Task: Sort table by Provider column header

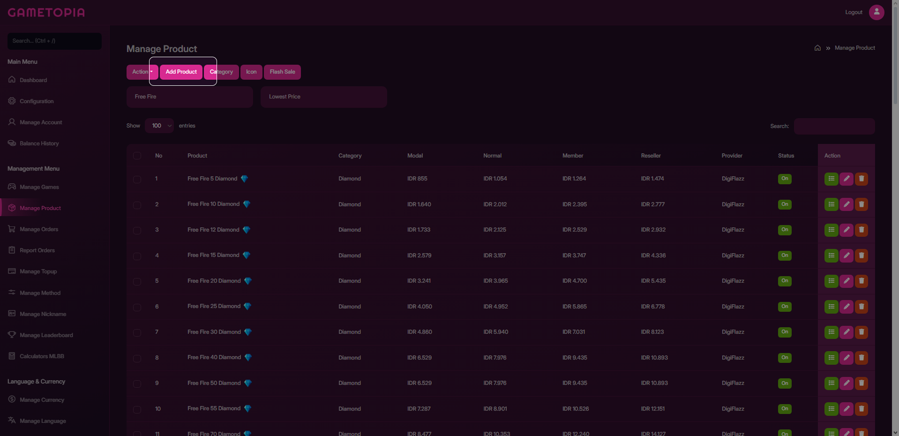Action: (732, 156)
